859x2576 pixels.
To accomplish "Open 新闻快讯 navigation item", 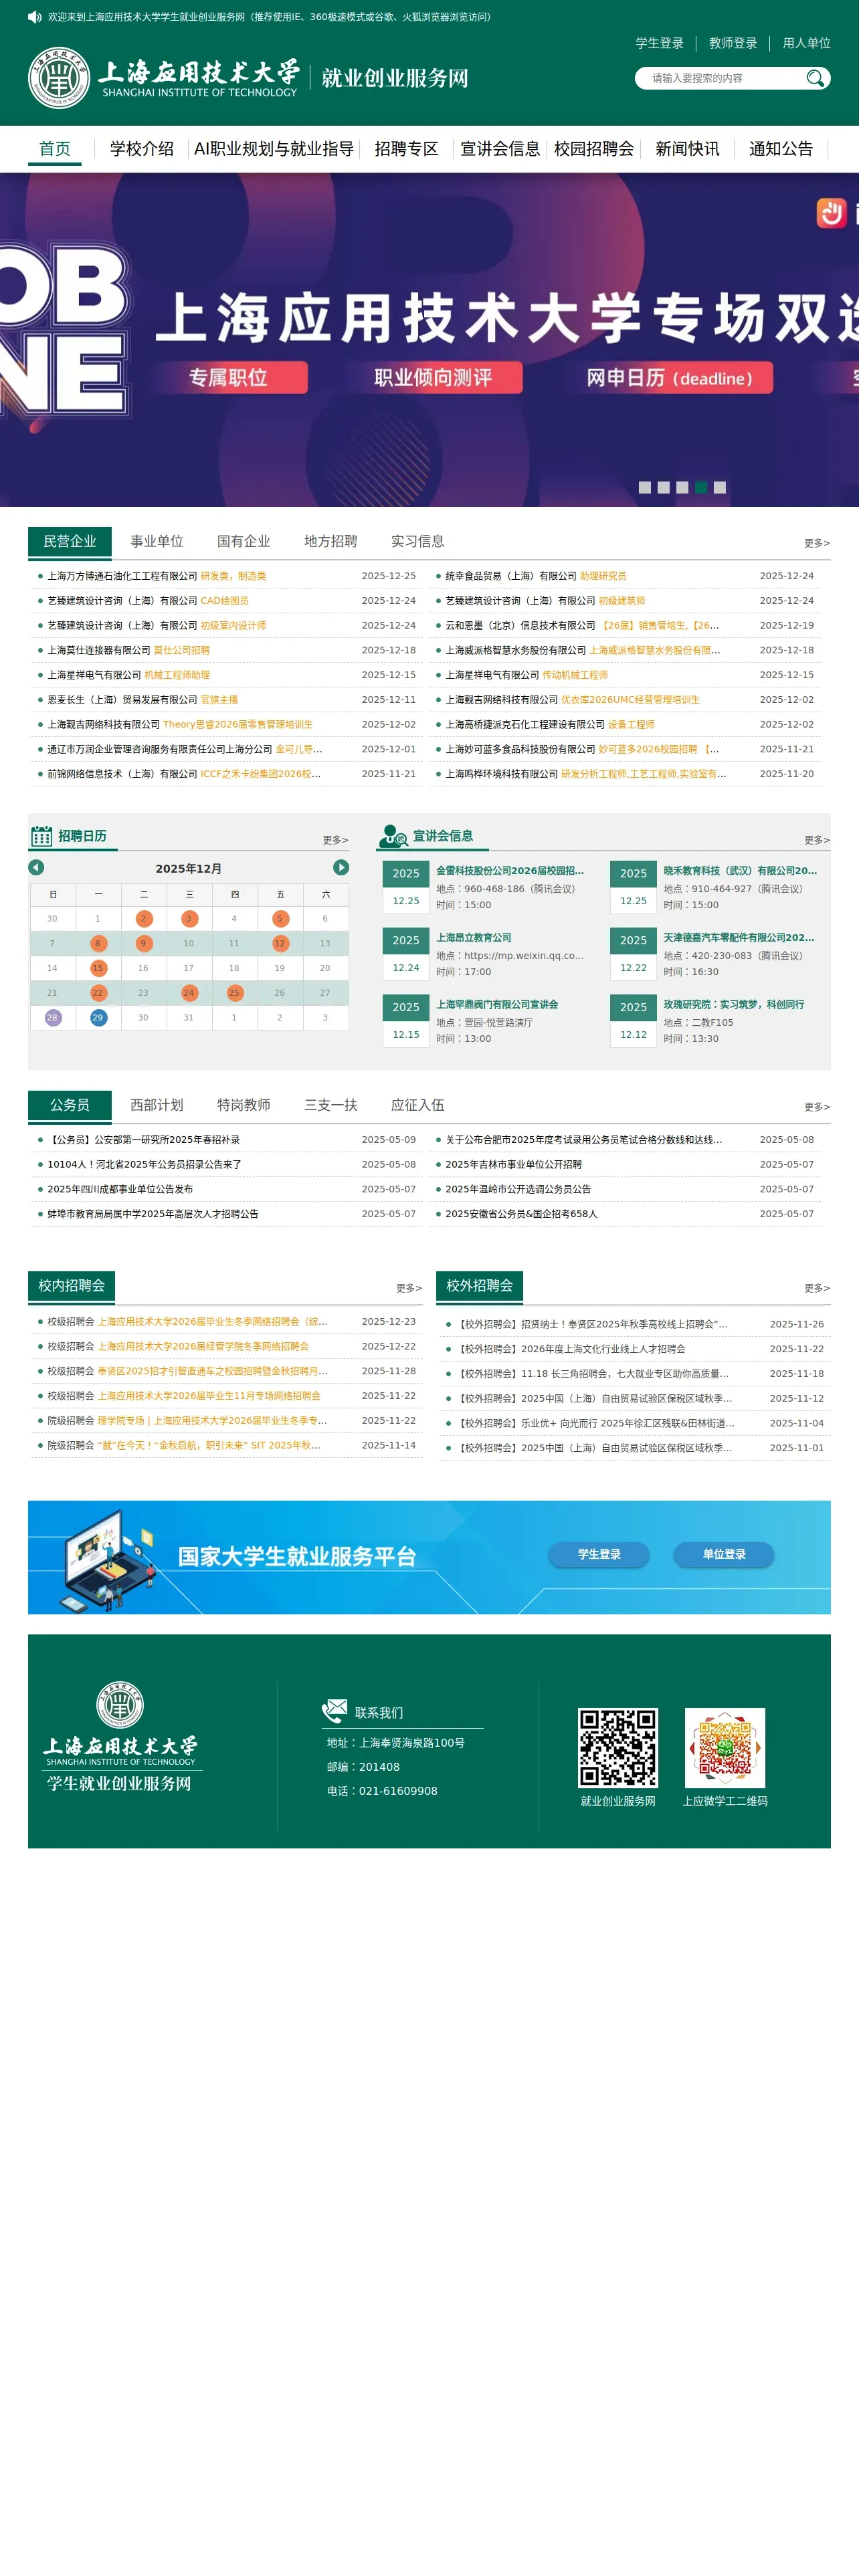I will pos(687,149).
